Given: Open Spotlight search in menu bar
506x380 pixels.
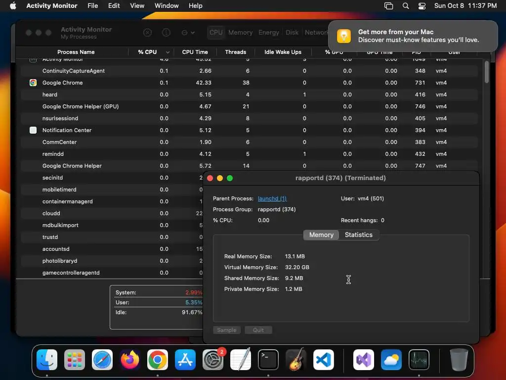Looking at the screenshot, I should 406,5.
